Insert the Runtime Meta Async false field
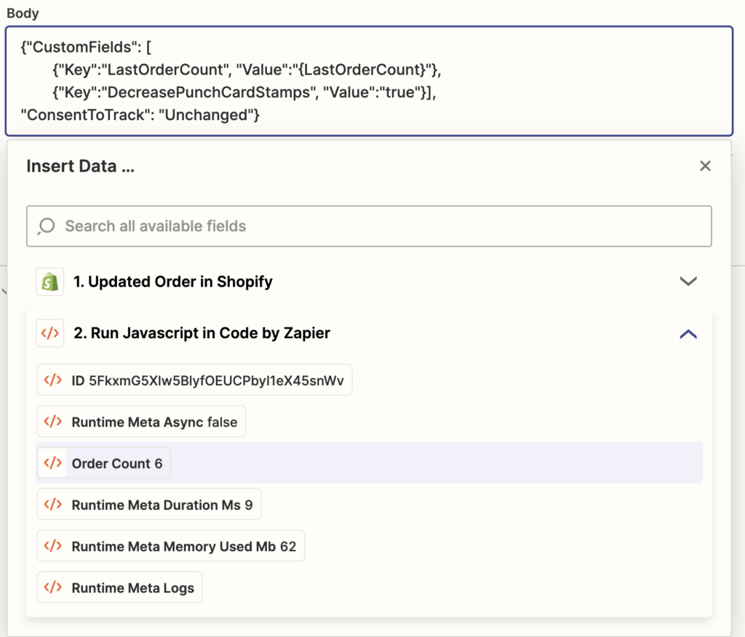 click(x=141, y=421)
